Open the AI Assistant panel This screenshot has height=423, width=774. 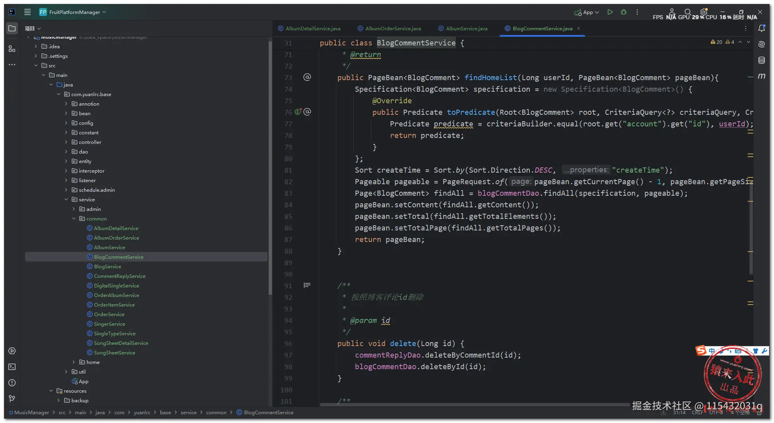762,44
